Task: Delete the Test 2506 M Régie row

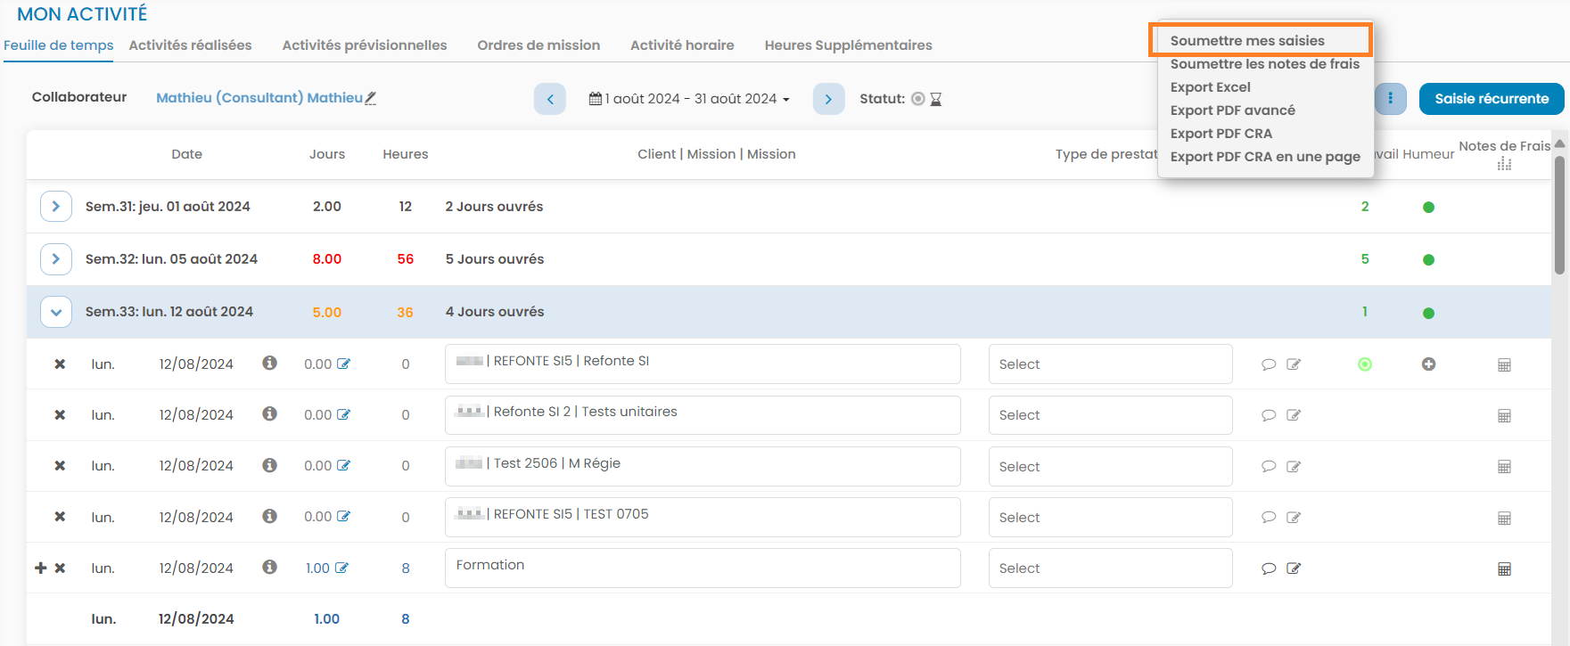Action: coord(60,466)
